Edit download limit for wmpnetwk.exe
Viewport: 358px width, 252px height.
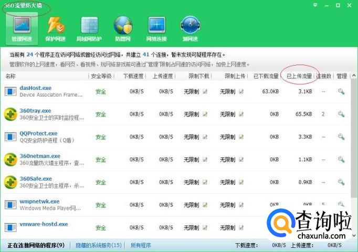click(205, 205)
